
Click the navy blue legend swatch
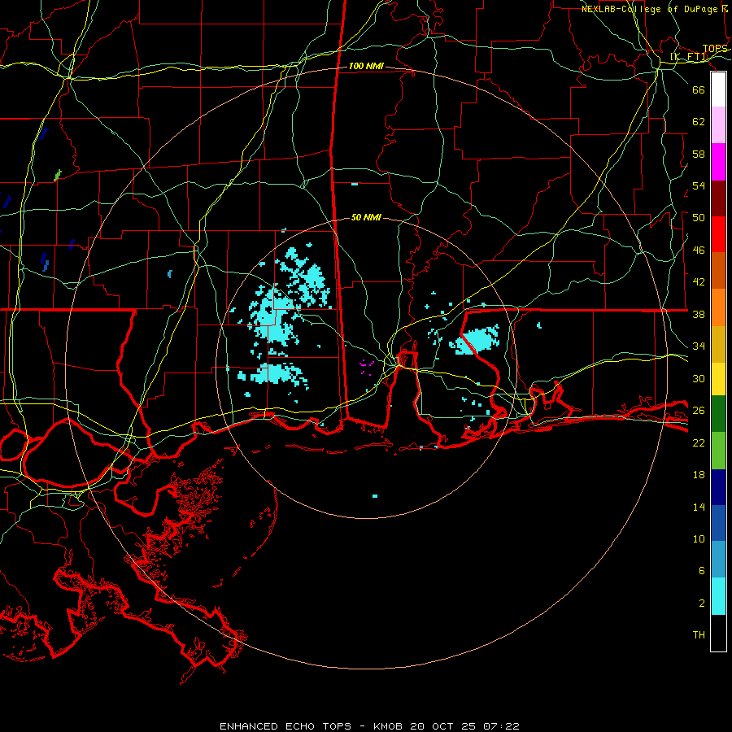pyautogui.click(x=718, y=487)
